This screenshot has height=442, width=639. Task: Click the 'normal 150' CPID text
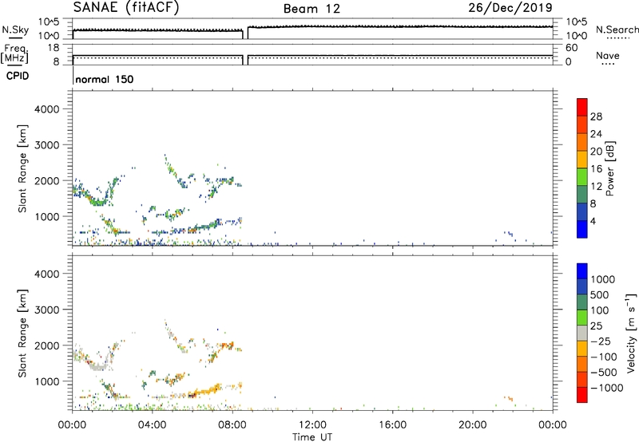[x=105, y=79]
